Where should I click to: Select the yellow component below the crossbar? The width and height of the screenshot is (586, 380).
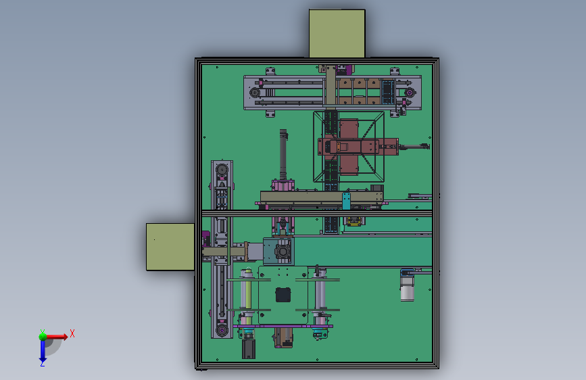click(x=353, y=221)
